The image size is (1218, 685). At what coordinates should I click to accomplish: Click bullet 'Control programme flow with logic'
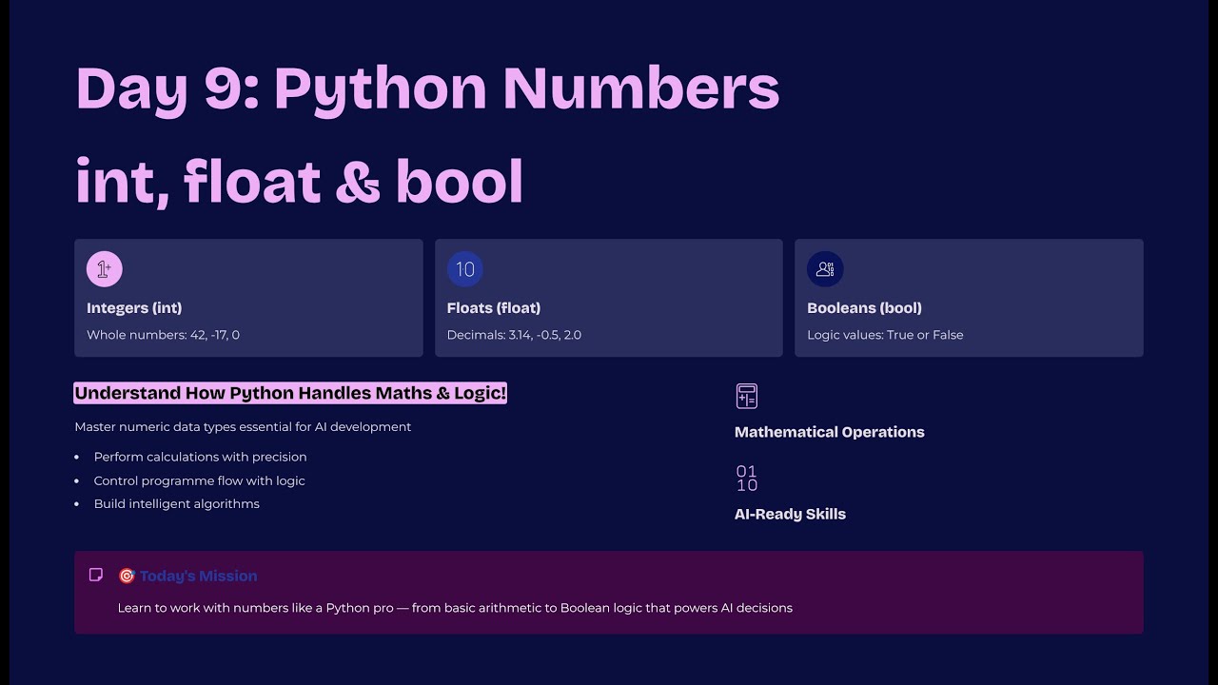(199, 480)
